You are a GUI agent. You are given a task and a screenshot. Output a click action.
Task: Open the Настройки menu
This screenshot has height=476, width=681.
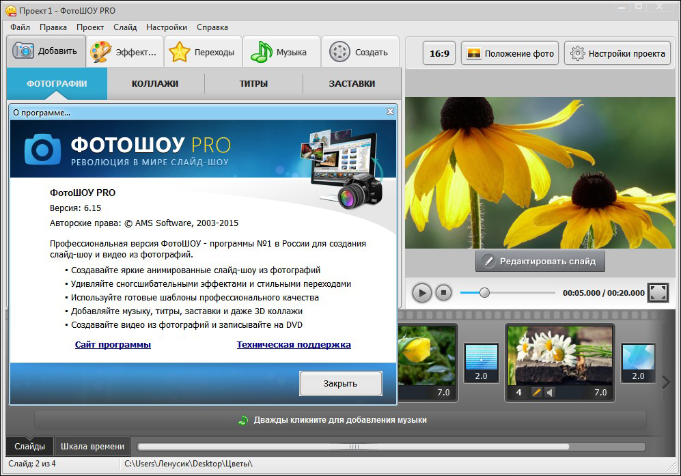pyautogui.click(x=167, y=27)
